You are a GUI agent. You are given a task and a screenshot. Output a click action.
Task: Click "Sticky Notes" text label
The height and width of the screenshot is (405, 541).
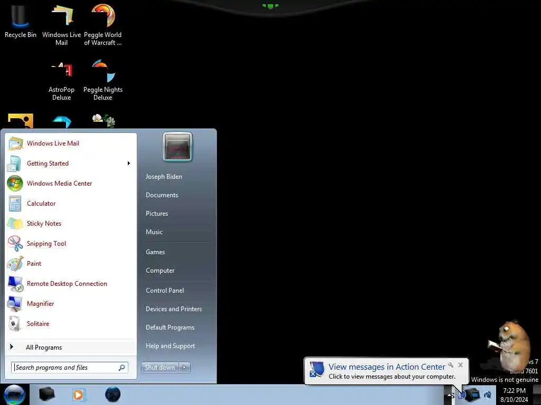pyautogui.click(x=44, y=224)
